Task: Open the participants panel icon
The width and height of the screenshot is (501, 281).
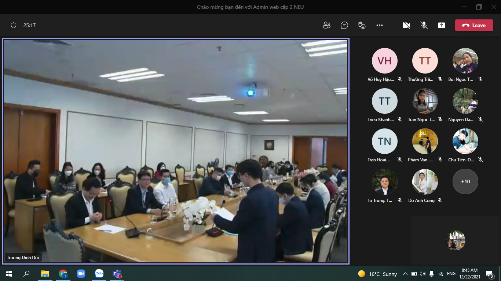Action: 326,25
